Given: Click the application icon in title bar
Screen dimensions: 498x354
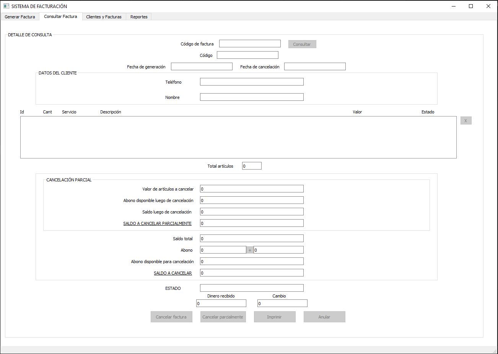Looking at the screenshot, I should pyautogui.click(x=6, y=6).
